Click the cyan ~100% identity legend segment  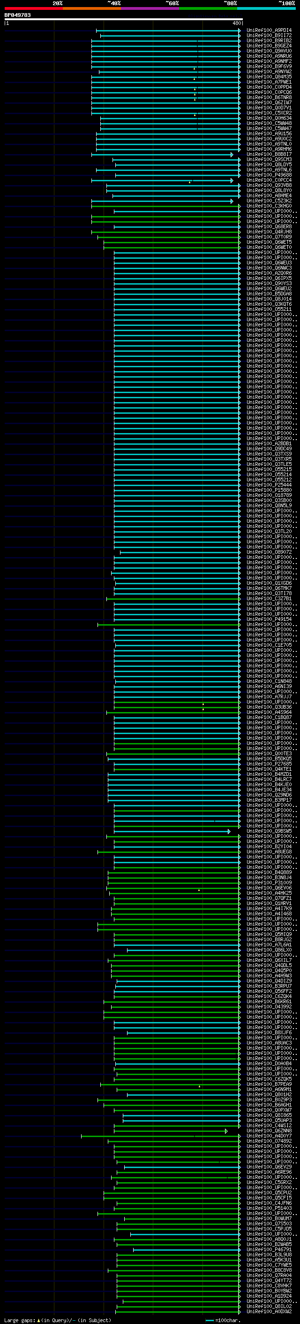[266, 8]
